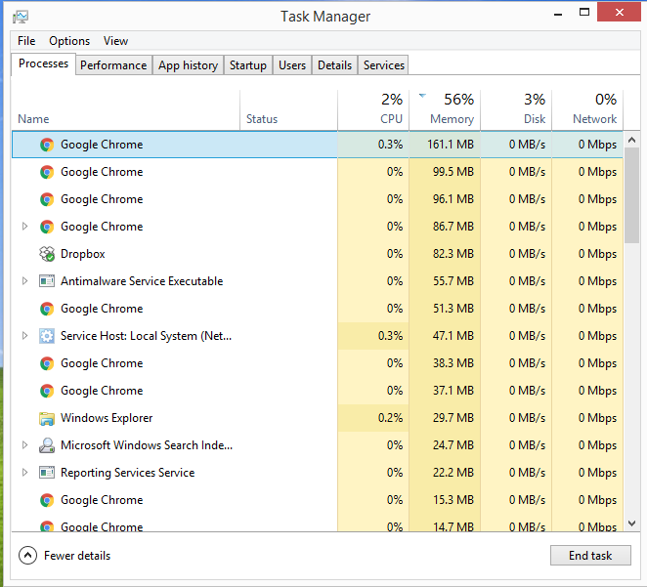Screen dimensions: 647x587
Task: Click the Service Host gear icon
Action: pyautogui.click(x=46, y=336)
